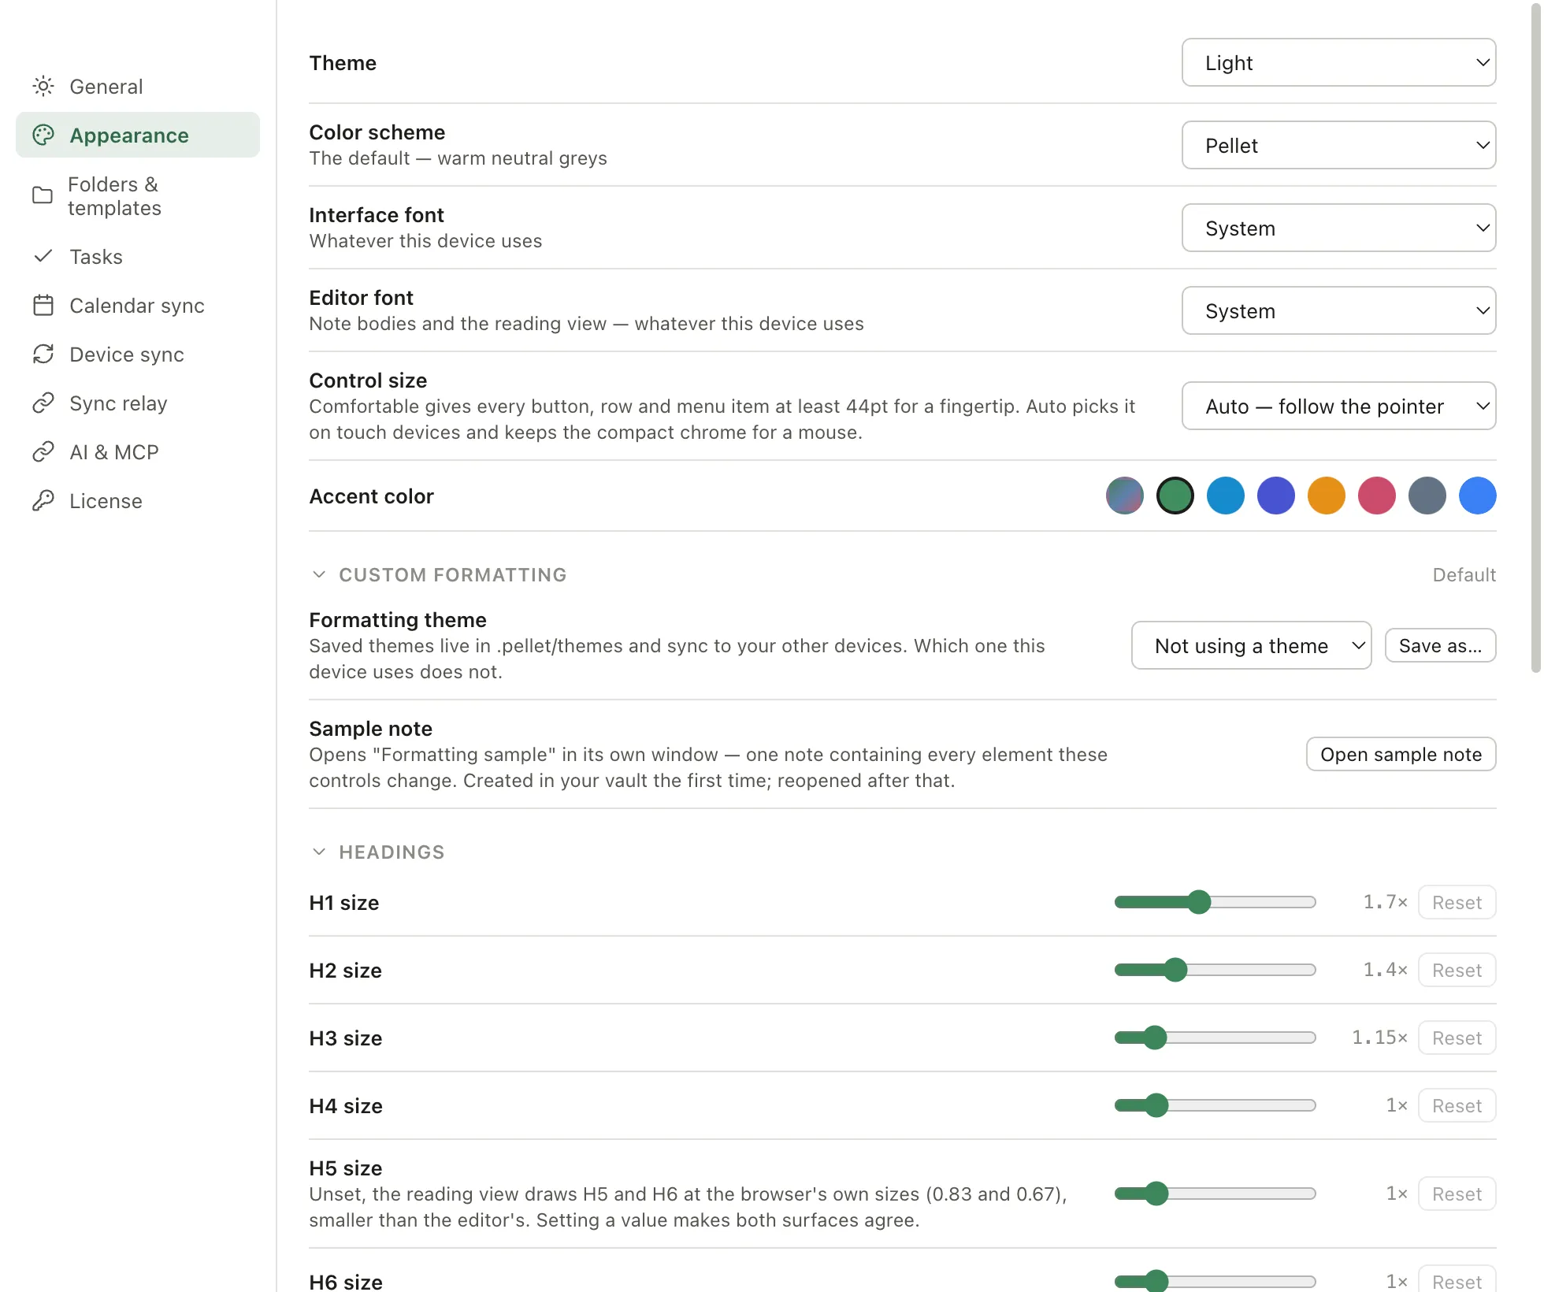Reset the H1 size value
The image size is (1544, 1292).
1457,903
